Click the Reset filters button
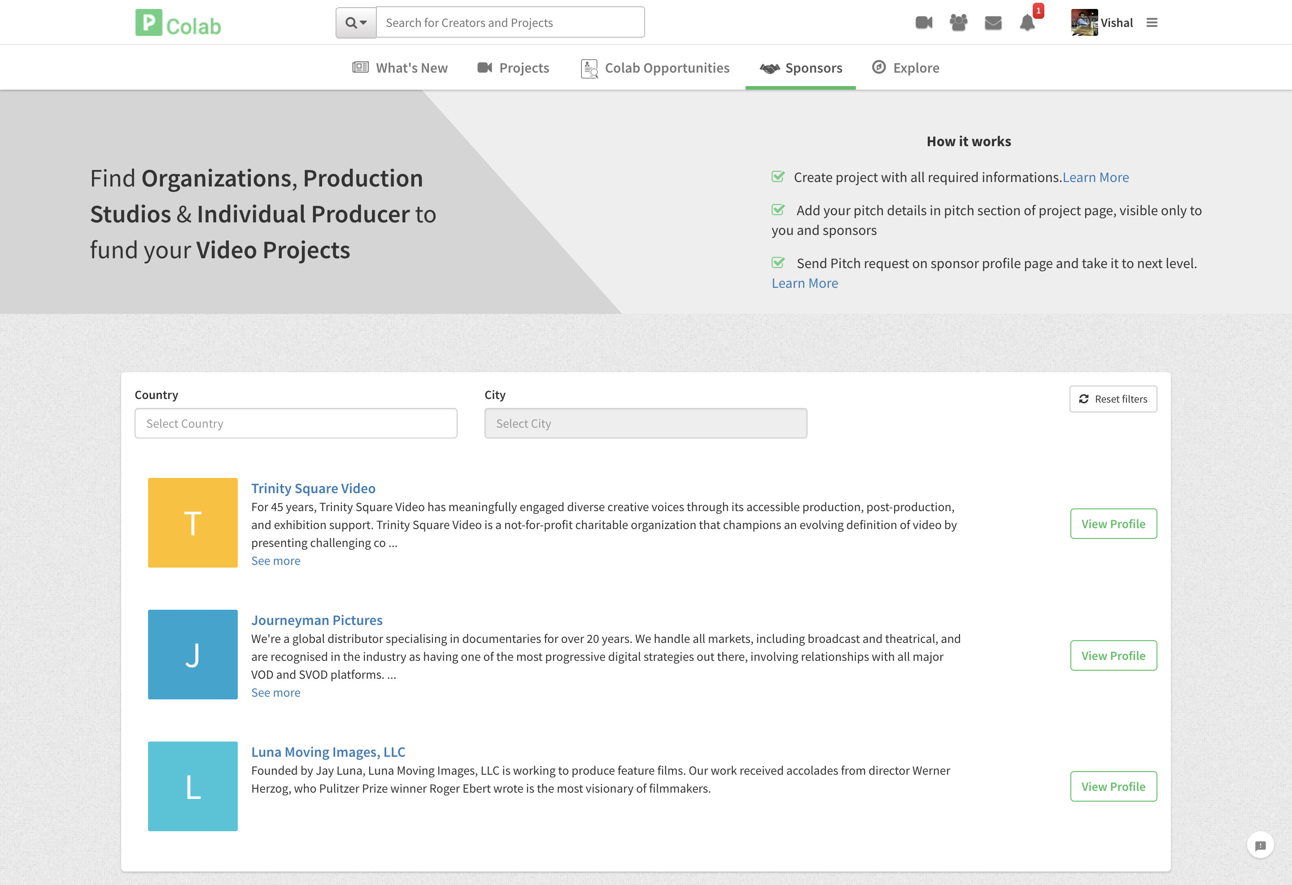1292x885 pixels. coord(1113,399)
